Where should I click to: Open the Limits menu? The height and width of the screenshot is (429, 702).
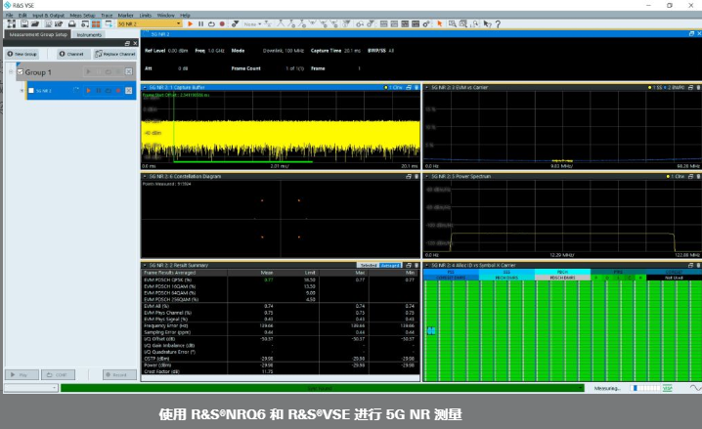(x=146, y=16)
